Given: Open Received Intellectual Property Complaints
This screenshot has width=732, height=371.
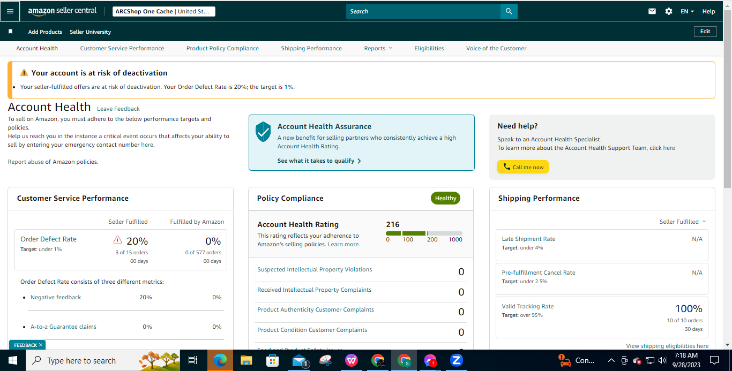Looking at the screenshot, I should (x=315, y=290).
